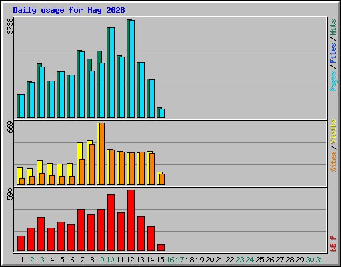Select the cyan top-chart bar for day 15
341x267 pixels.
click(x=162, y=113)
